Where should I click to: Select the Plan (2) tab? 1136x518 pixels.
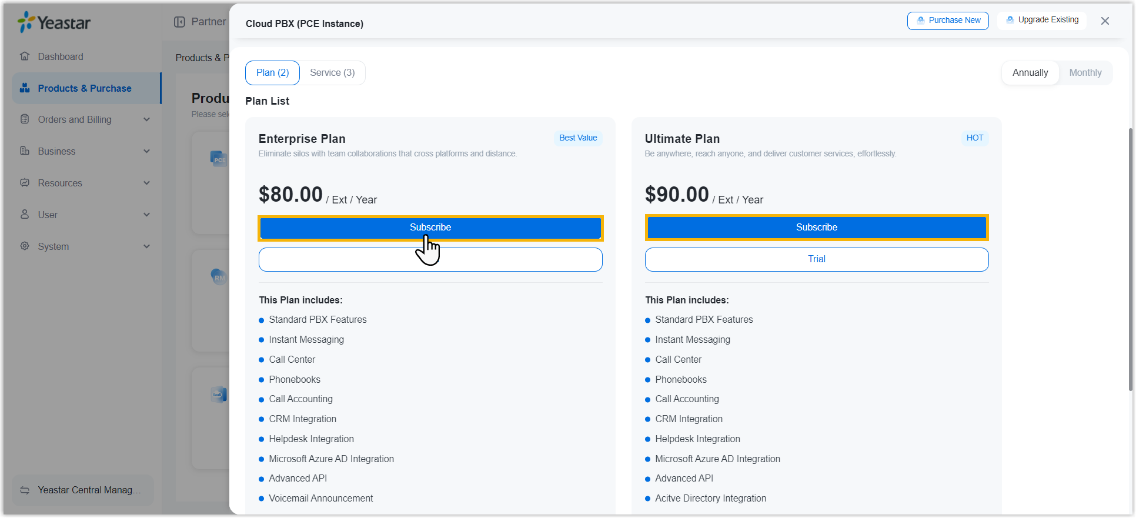coord(272,73)
